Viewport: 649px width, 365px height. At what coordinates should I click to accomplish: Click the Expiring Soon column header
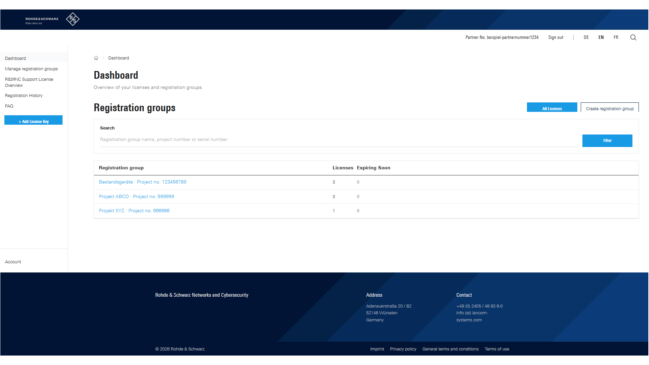pos(374,168)
